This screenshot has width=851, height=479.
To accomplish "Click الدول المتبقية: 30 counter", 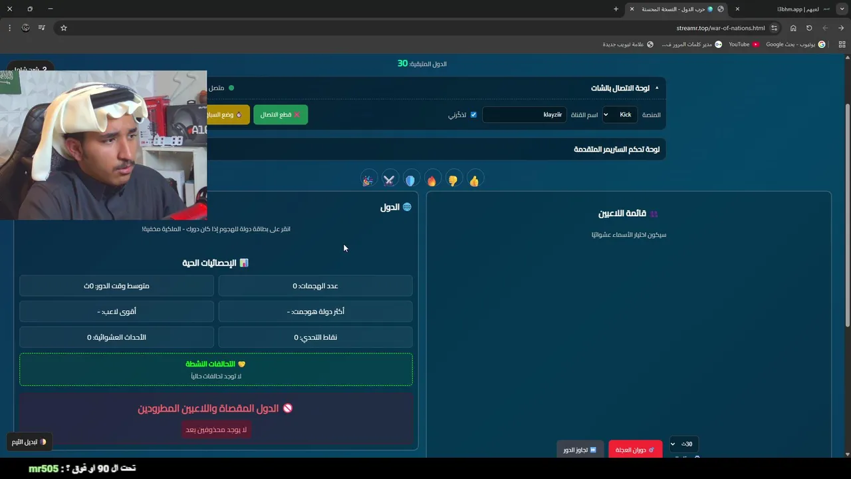I will (422, 64).
